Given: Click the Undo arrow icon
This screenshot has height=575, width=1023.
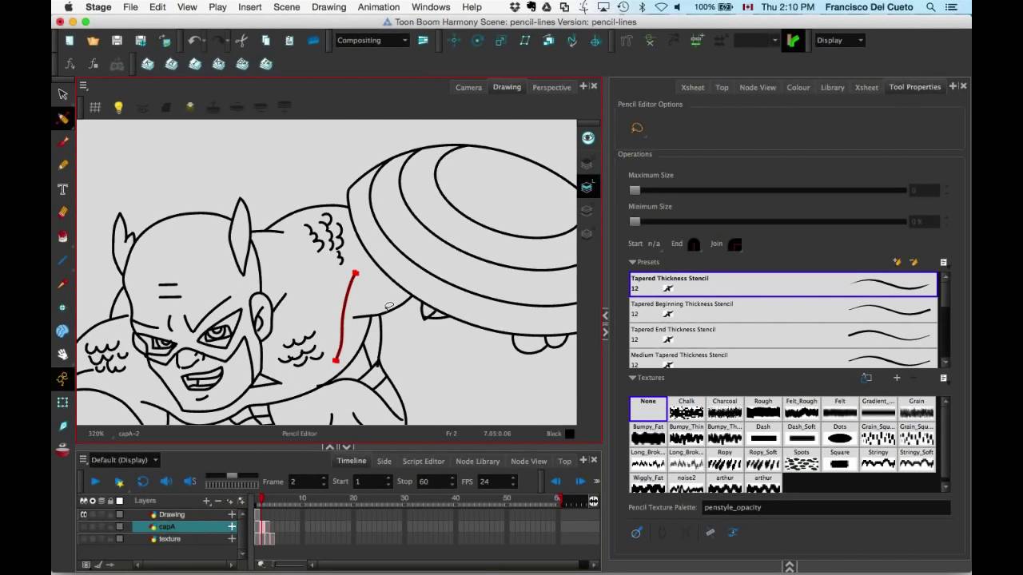Looking at the screenshot, I should pyautogui.click(x=194, y=41).
